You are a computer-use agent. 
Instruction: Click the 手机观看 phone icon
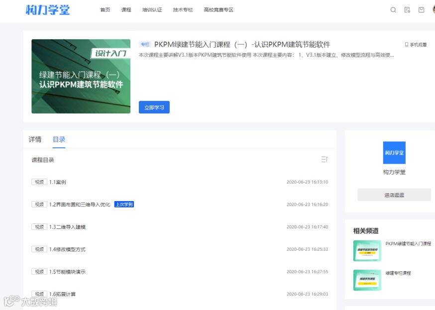[407, 45]
